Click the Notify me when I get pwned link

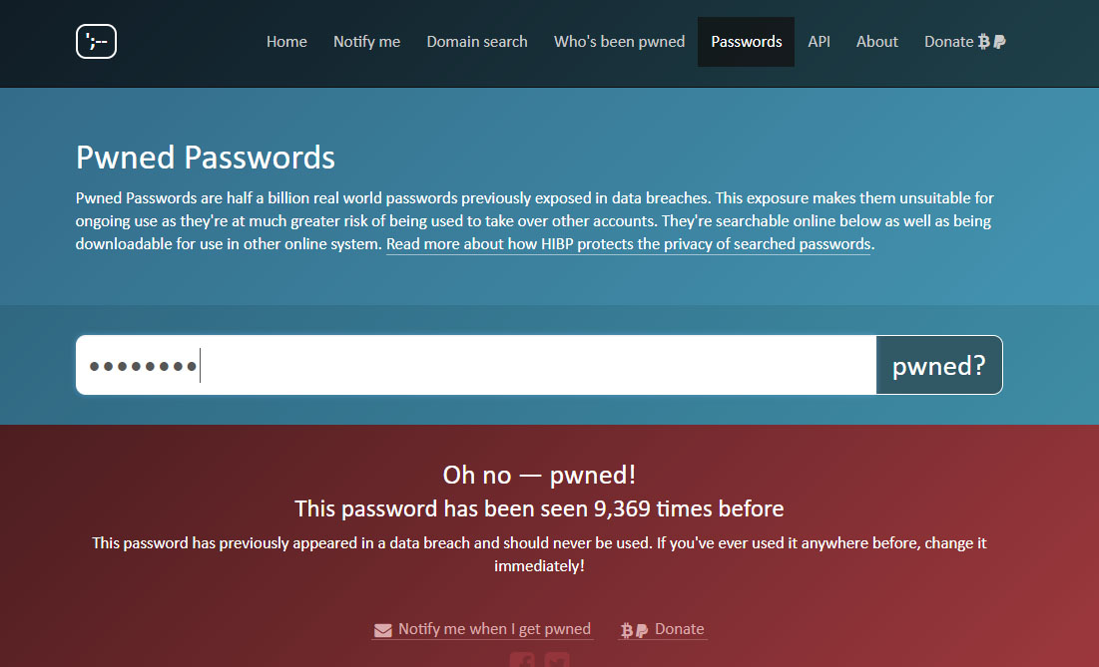coord(494,629)
